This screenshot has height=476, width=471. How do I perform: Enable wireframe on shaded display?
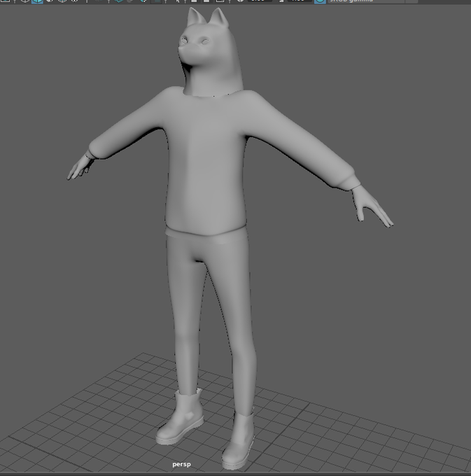pos(62,1)
